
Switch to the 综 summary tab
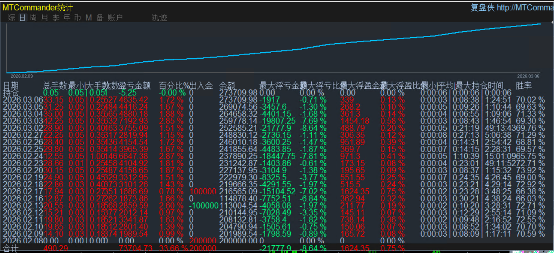12,18
